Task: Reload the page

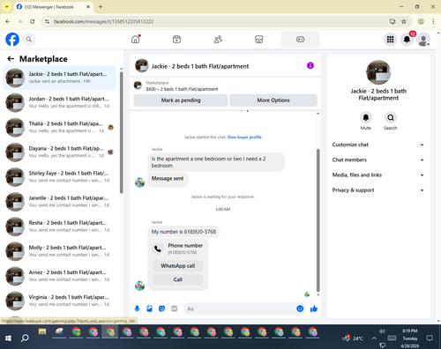Action: pos(33,21)
